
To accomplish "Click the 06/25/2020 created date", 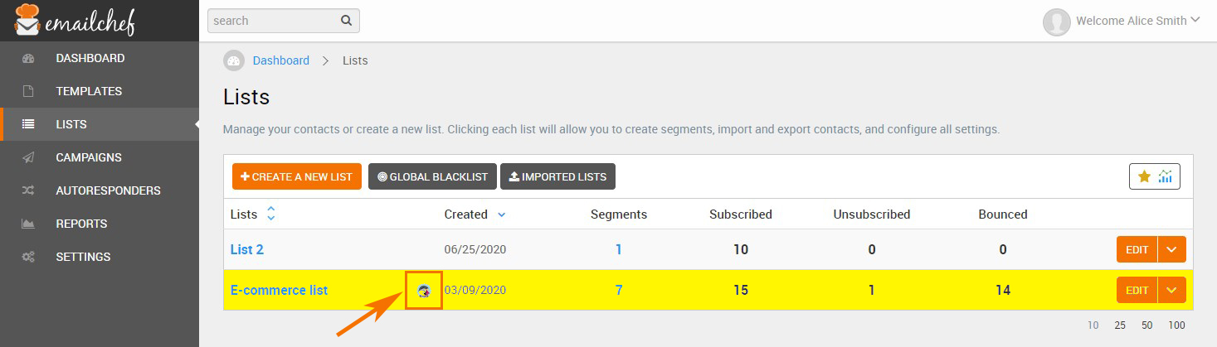I will tap(475, 249).
